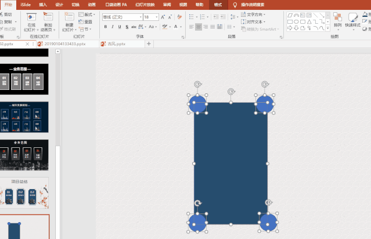Expand the 版式 layout dropdown
The width and height of the screenshot is (371, 239).
(87, 15)
